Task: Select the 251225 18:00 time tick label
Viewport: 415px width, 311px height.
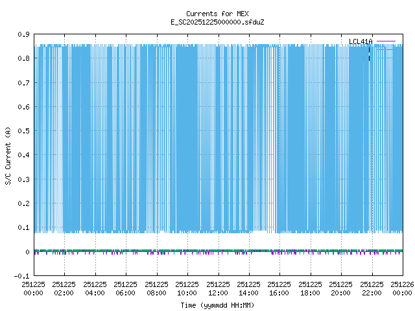Action: tap(310, 288)
